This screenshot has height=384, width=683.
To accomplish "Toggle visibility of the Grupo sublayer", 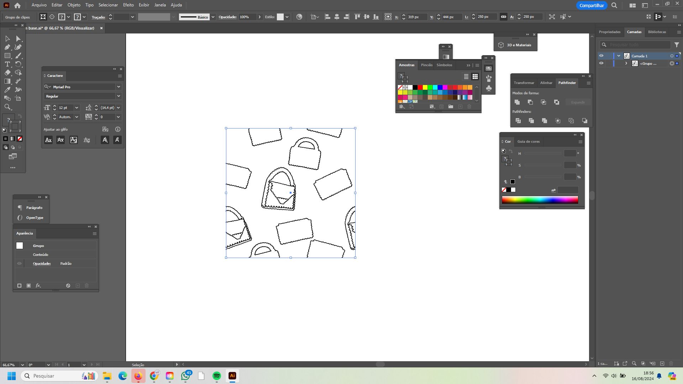I will (601, 63).
